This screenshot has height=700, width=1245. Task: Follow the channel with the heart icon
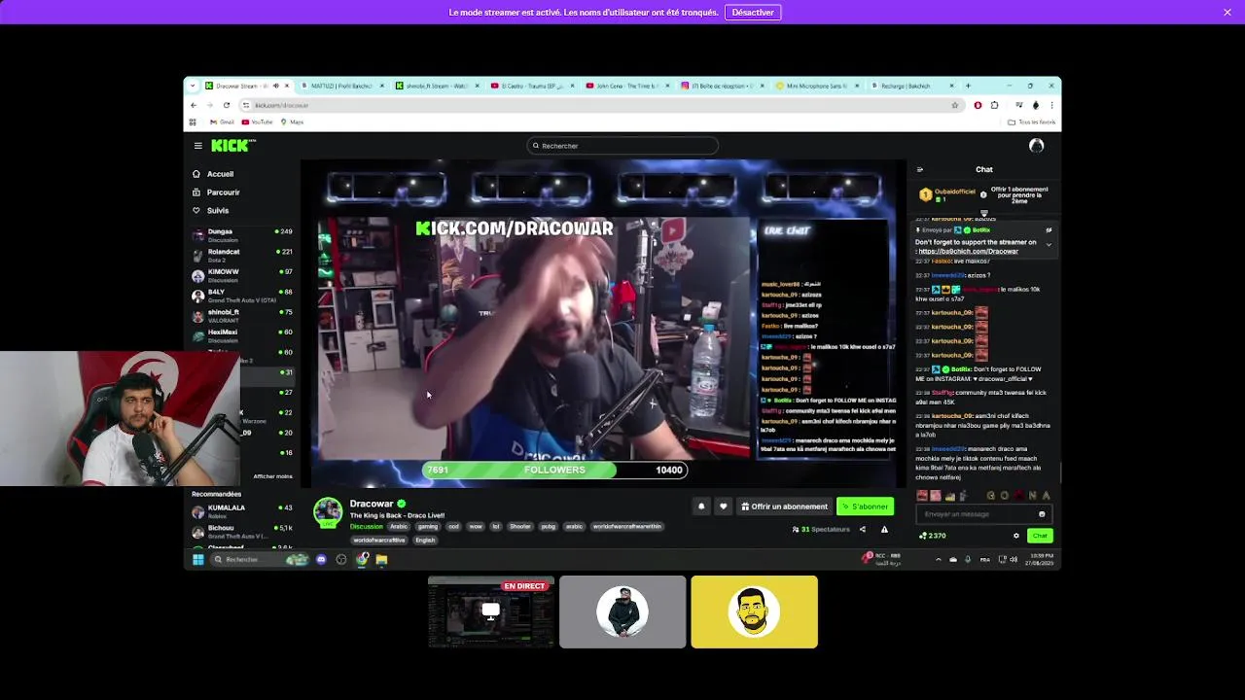[723, 507]
